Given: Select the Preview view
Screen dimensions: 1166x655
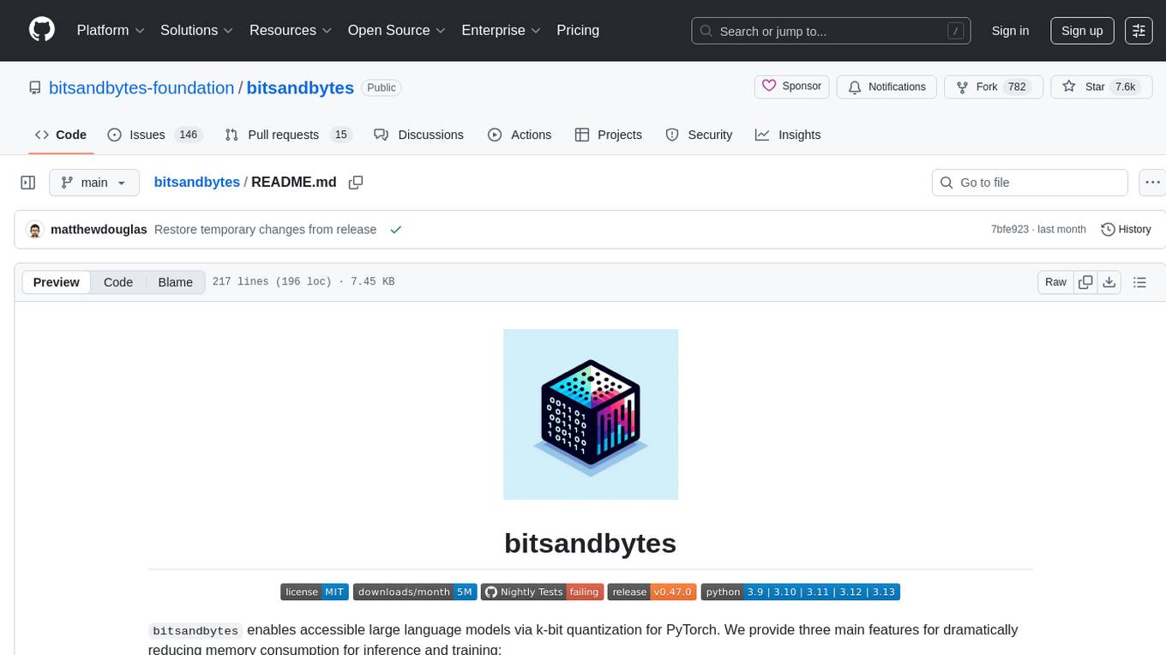Looking at the screenshot, I should tap(57, 282).
